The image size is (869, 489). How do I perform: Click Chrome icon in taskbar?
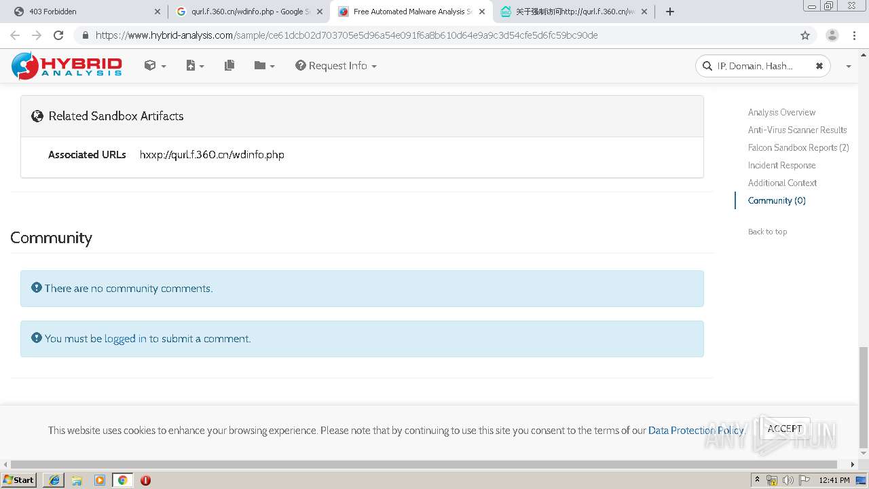coord(122,480)
